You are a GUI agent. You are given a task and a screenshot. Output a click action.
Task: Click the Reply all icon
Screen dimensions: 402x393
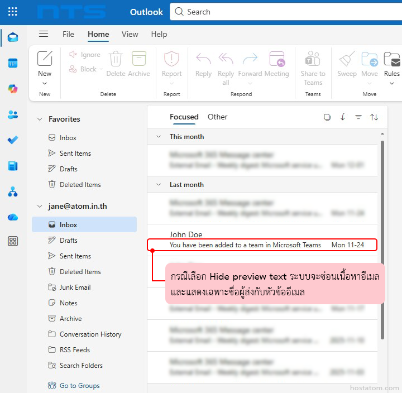[x=226, y=59]
